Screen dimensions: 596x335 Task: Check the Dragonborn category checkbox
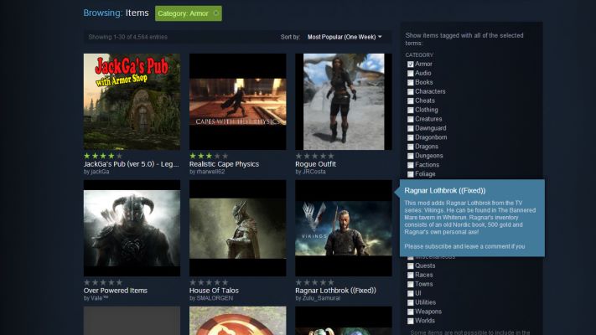410,137
